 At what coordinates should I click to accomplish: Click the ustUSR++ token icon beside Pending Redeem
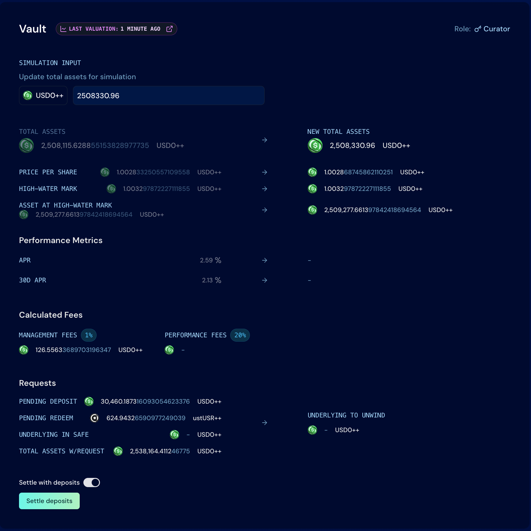(94, 418)
